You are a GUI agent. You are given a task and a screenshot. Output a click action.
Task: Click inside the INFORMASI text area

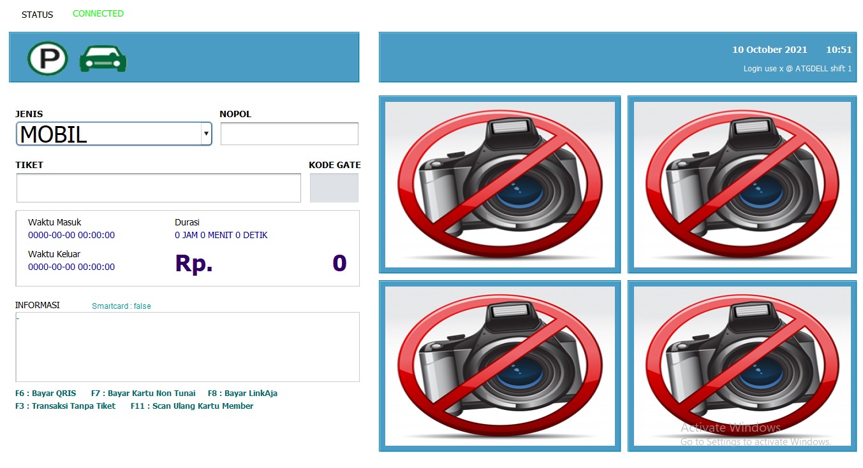[187, 347]
